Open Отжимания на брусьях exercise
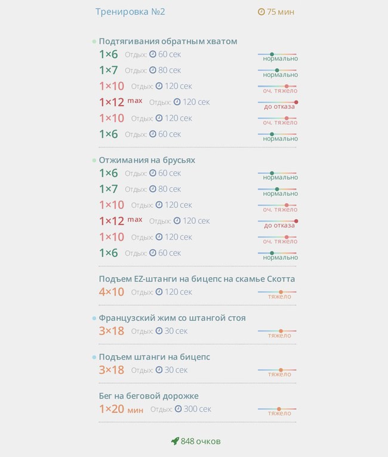Viewport: 388px width, 457px height. [147, 160]
